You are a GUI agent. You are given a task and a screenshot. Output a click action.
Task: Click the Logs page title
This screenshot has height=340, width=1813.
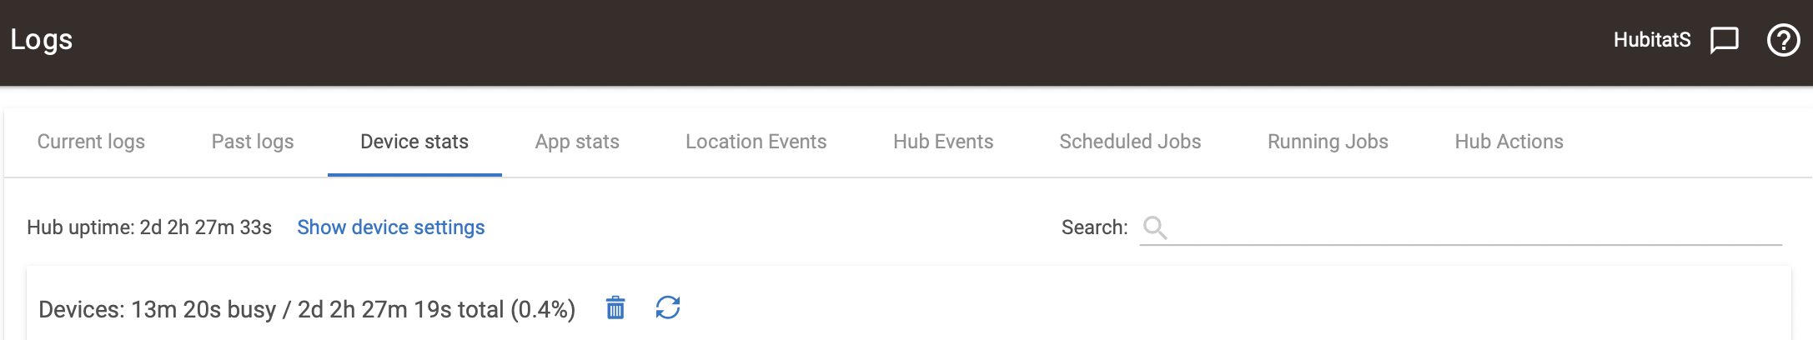click(42, 40)
